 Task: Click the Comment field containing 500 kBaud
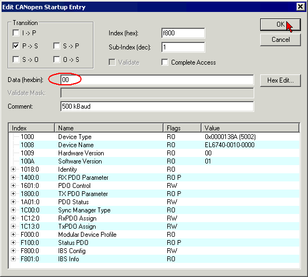[157, 106]
